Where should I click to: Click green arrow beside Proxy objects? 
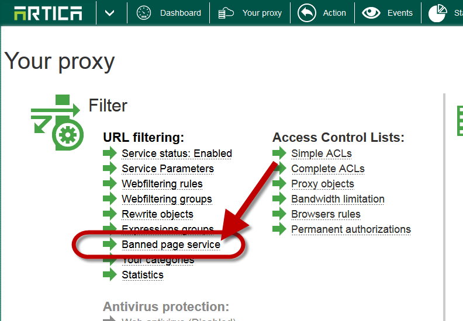[x=279, y=184]
